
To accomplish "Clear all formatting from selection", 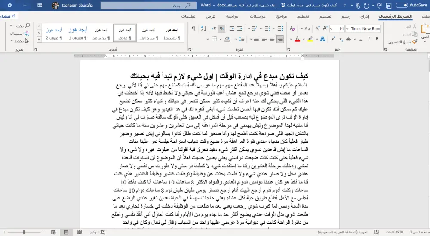I will (x=292, y=28).
